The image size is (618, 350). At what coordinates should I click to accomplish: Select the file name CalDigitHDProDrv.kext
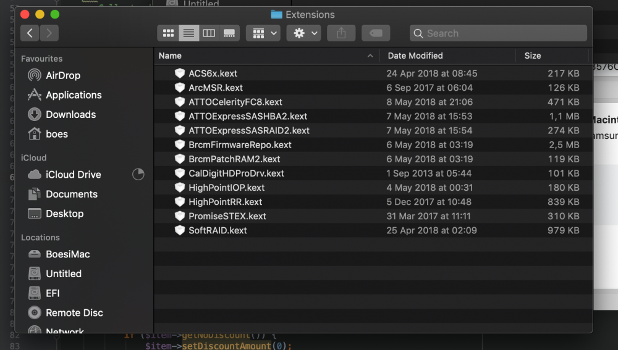[236, 173]
